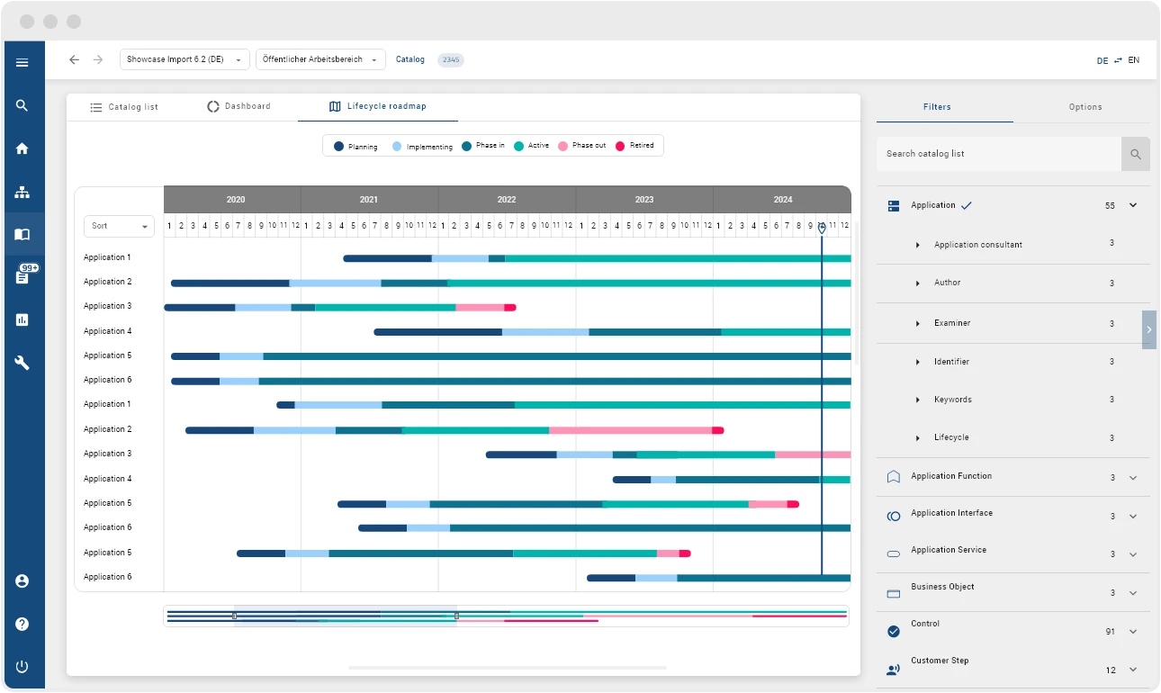Click the Control checkmark icon
This screenshot has height=693, width=1161.
[894, 632]
